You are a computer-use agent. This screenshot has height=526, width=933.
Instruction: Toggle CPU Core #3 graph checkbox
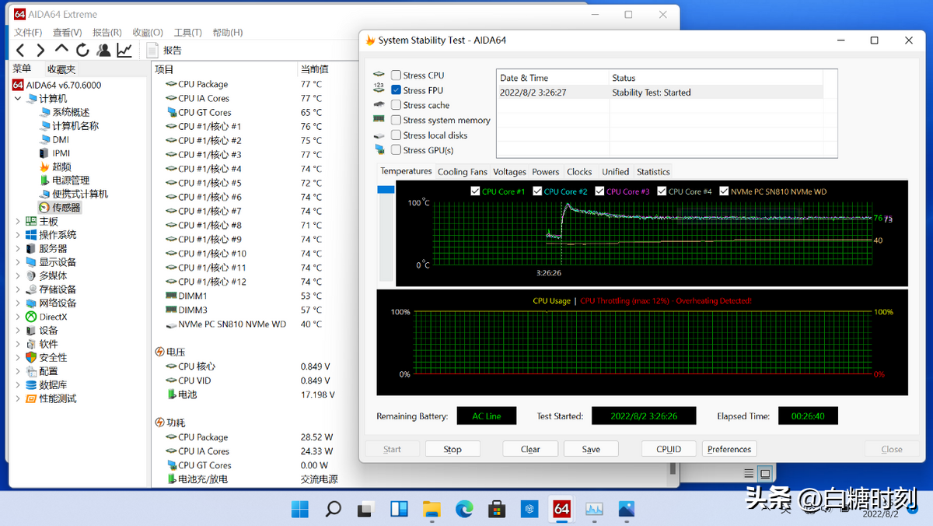pyautogui.click(x=600, y=191)
